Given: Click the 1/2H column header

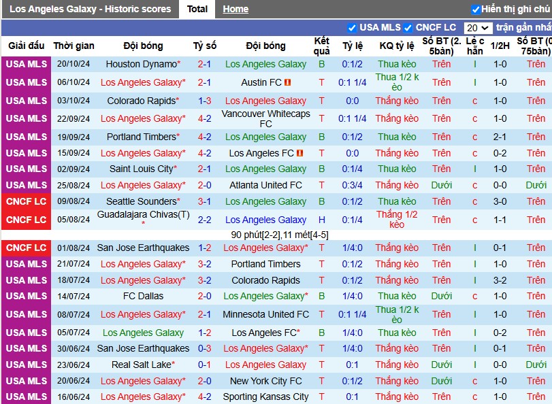Looking at the screenshot, I should [500, 46].
